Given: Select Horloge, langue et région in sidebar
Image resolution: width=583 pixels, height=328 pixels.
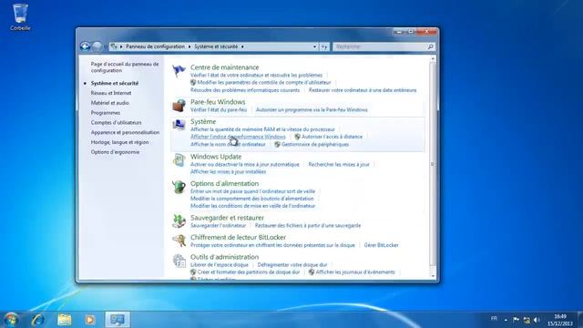Looking at the screenshot, I should 119,142.
